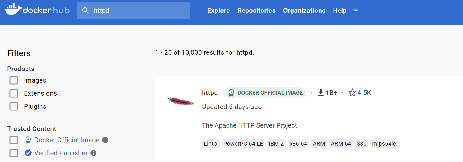Viewport: 463px width, 162px height.
Task: Click the ARM 64 tag
Action: click(x=341, y=144)
